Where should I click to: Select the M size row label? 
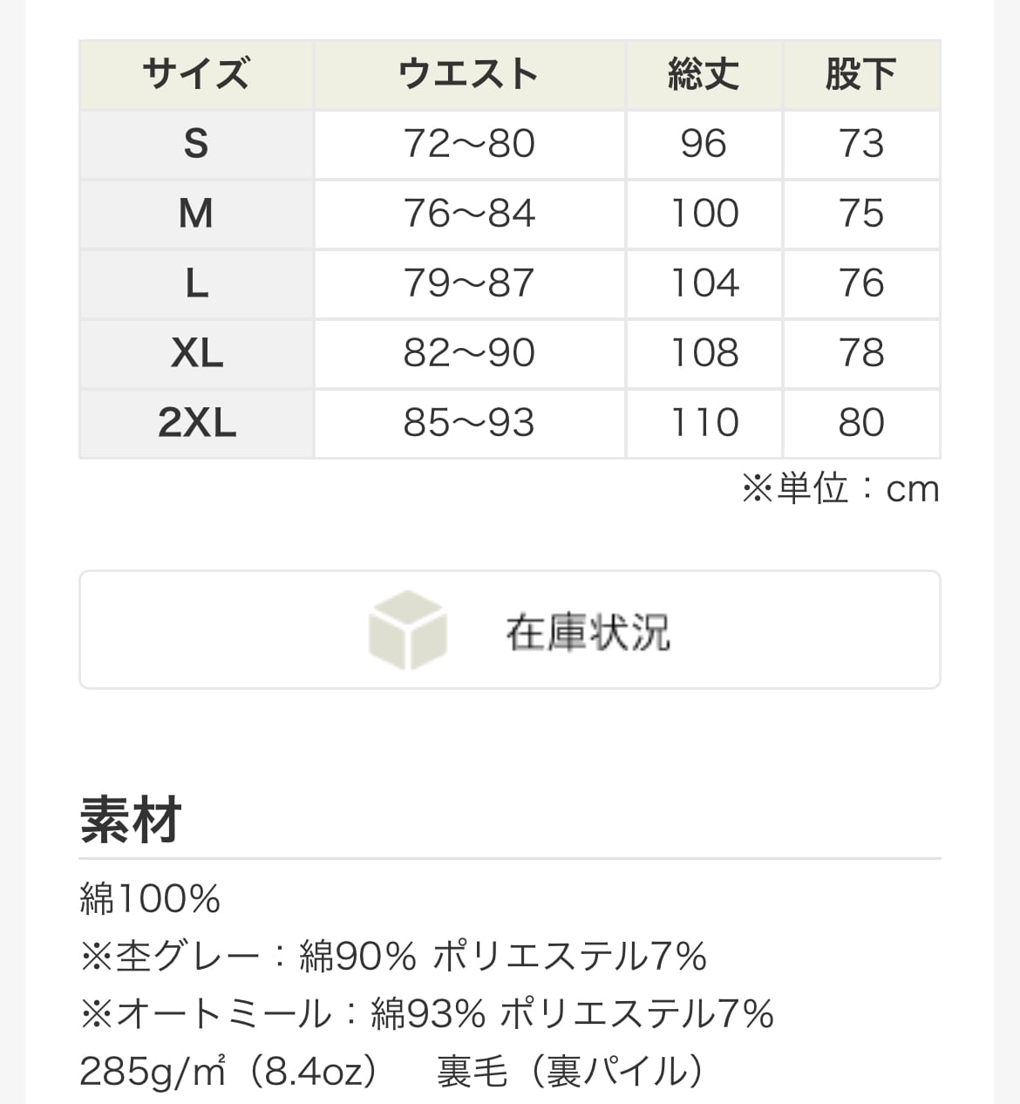coord(196,214)
